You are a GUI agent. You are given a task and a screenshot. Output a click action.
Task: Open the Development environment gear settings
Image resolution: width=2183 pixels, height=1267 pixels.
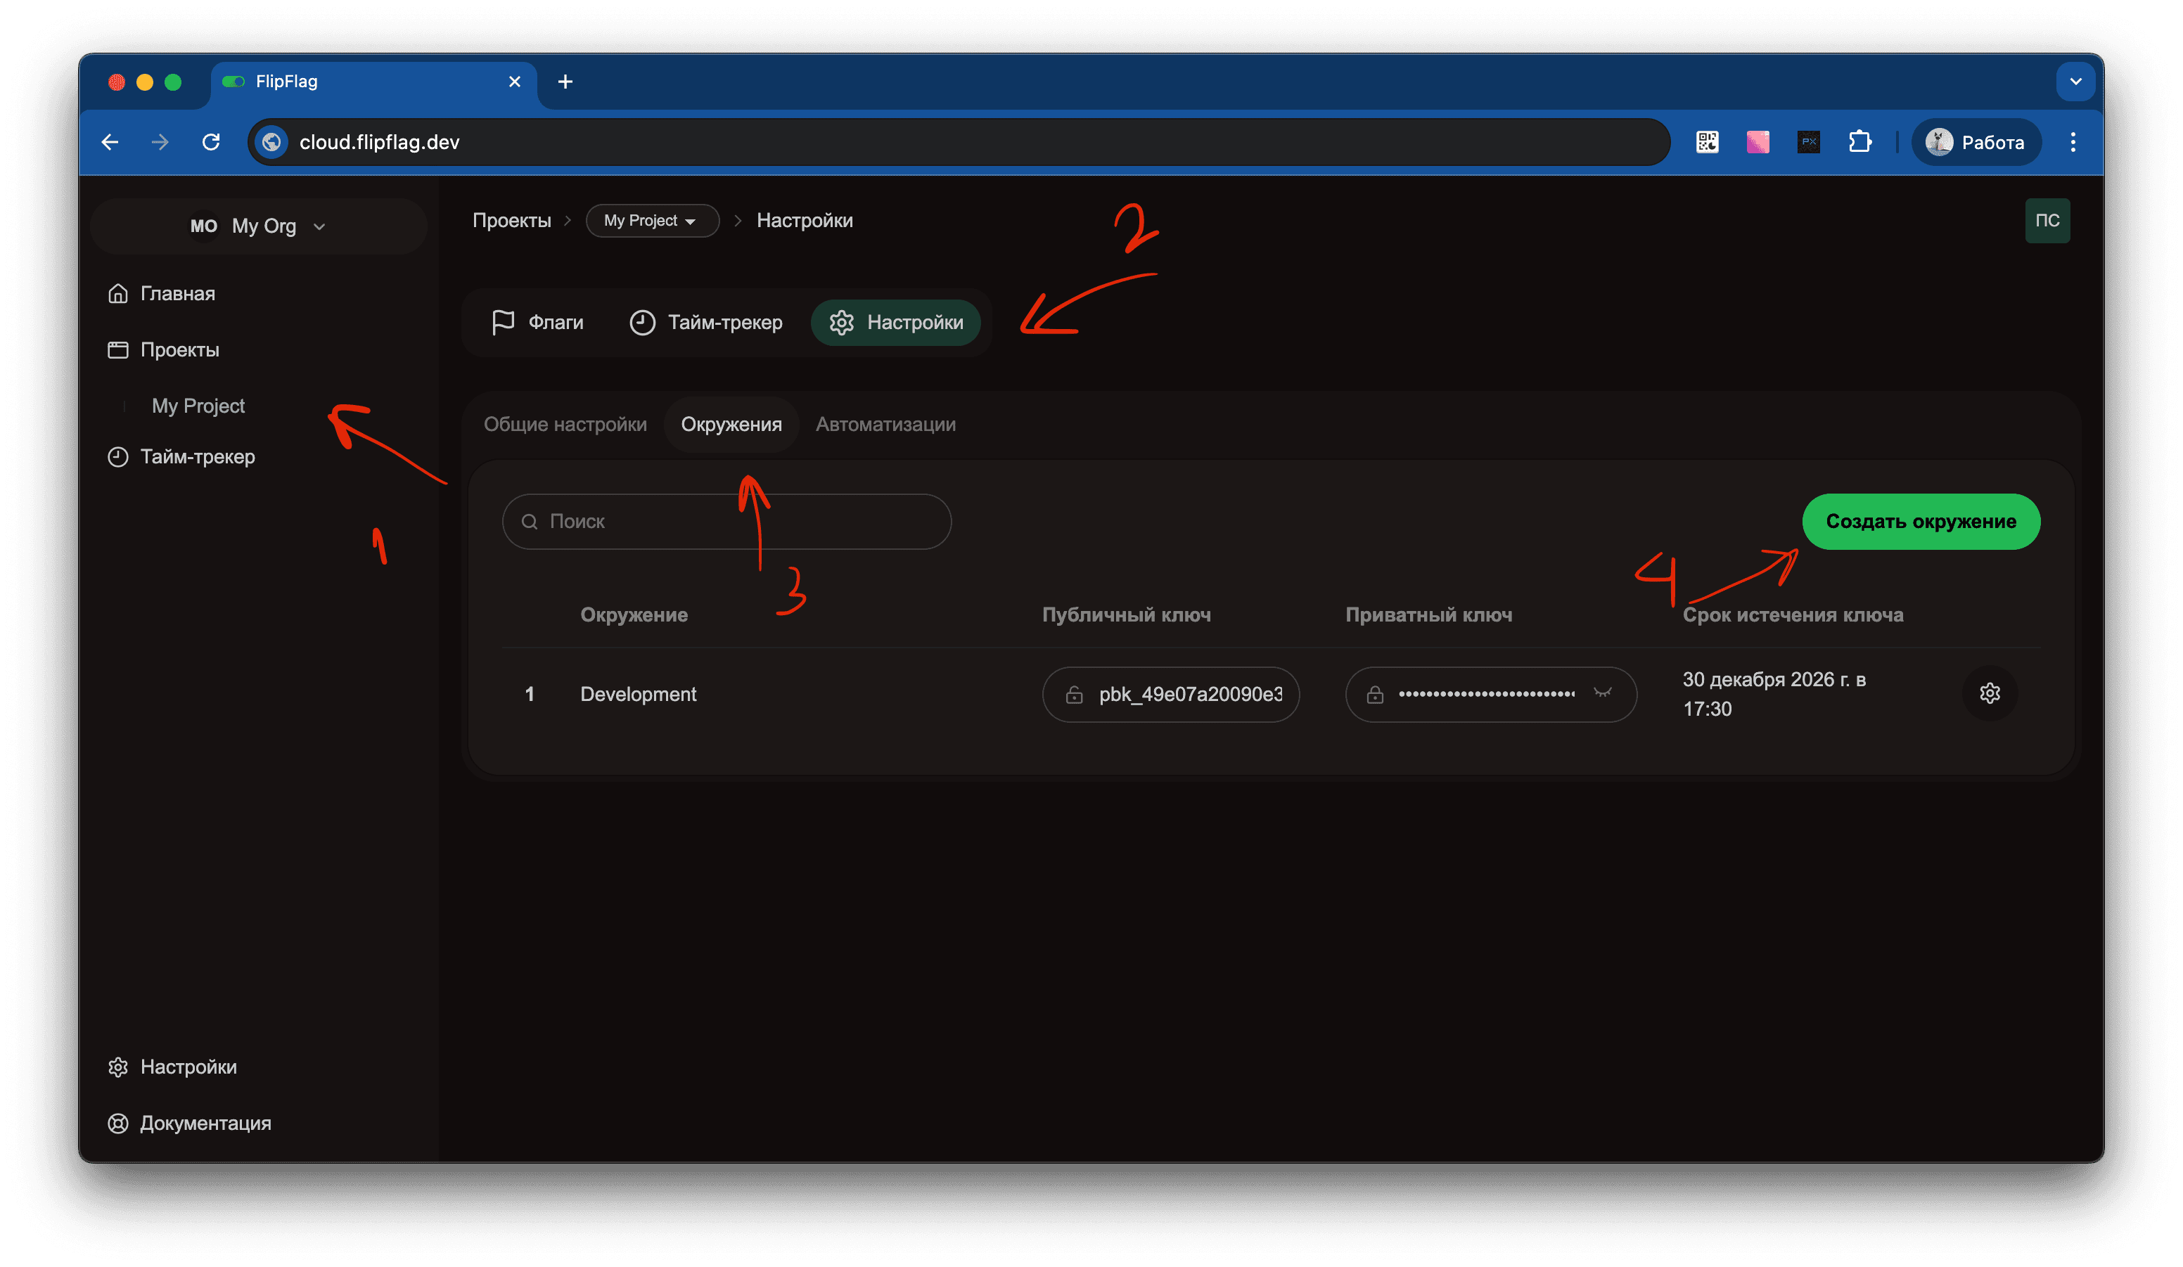[1989, 693]
